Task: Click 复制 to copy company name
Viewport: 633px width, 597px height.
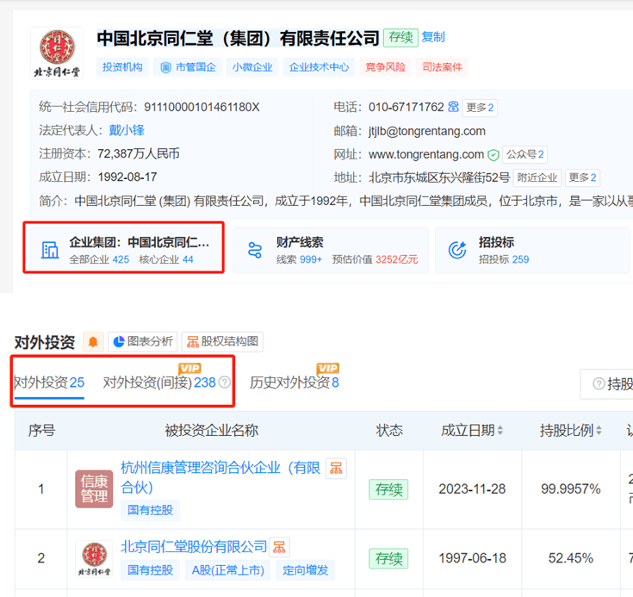Action: coord(433,37)
